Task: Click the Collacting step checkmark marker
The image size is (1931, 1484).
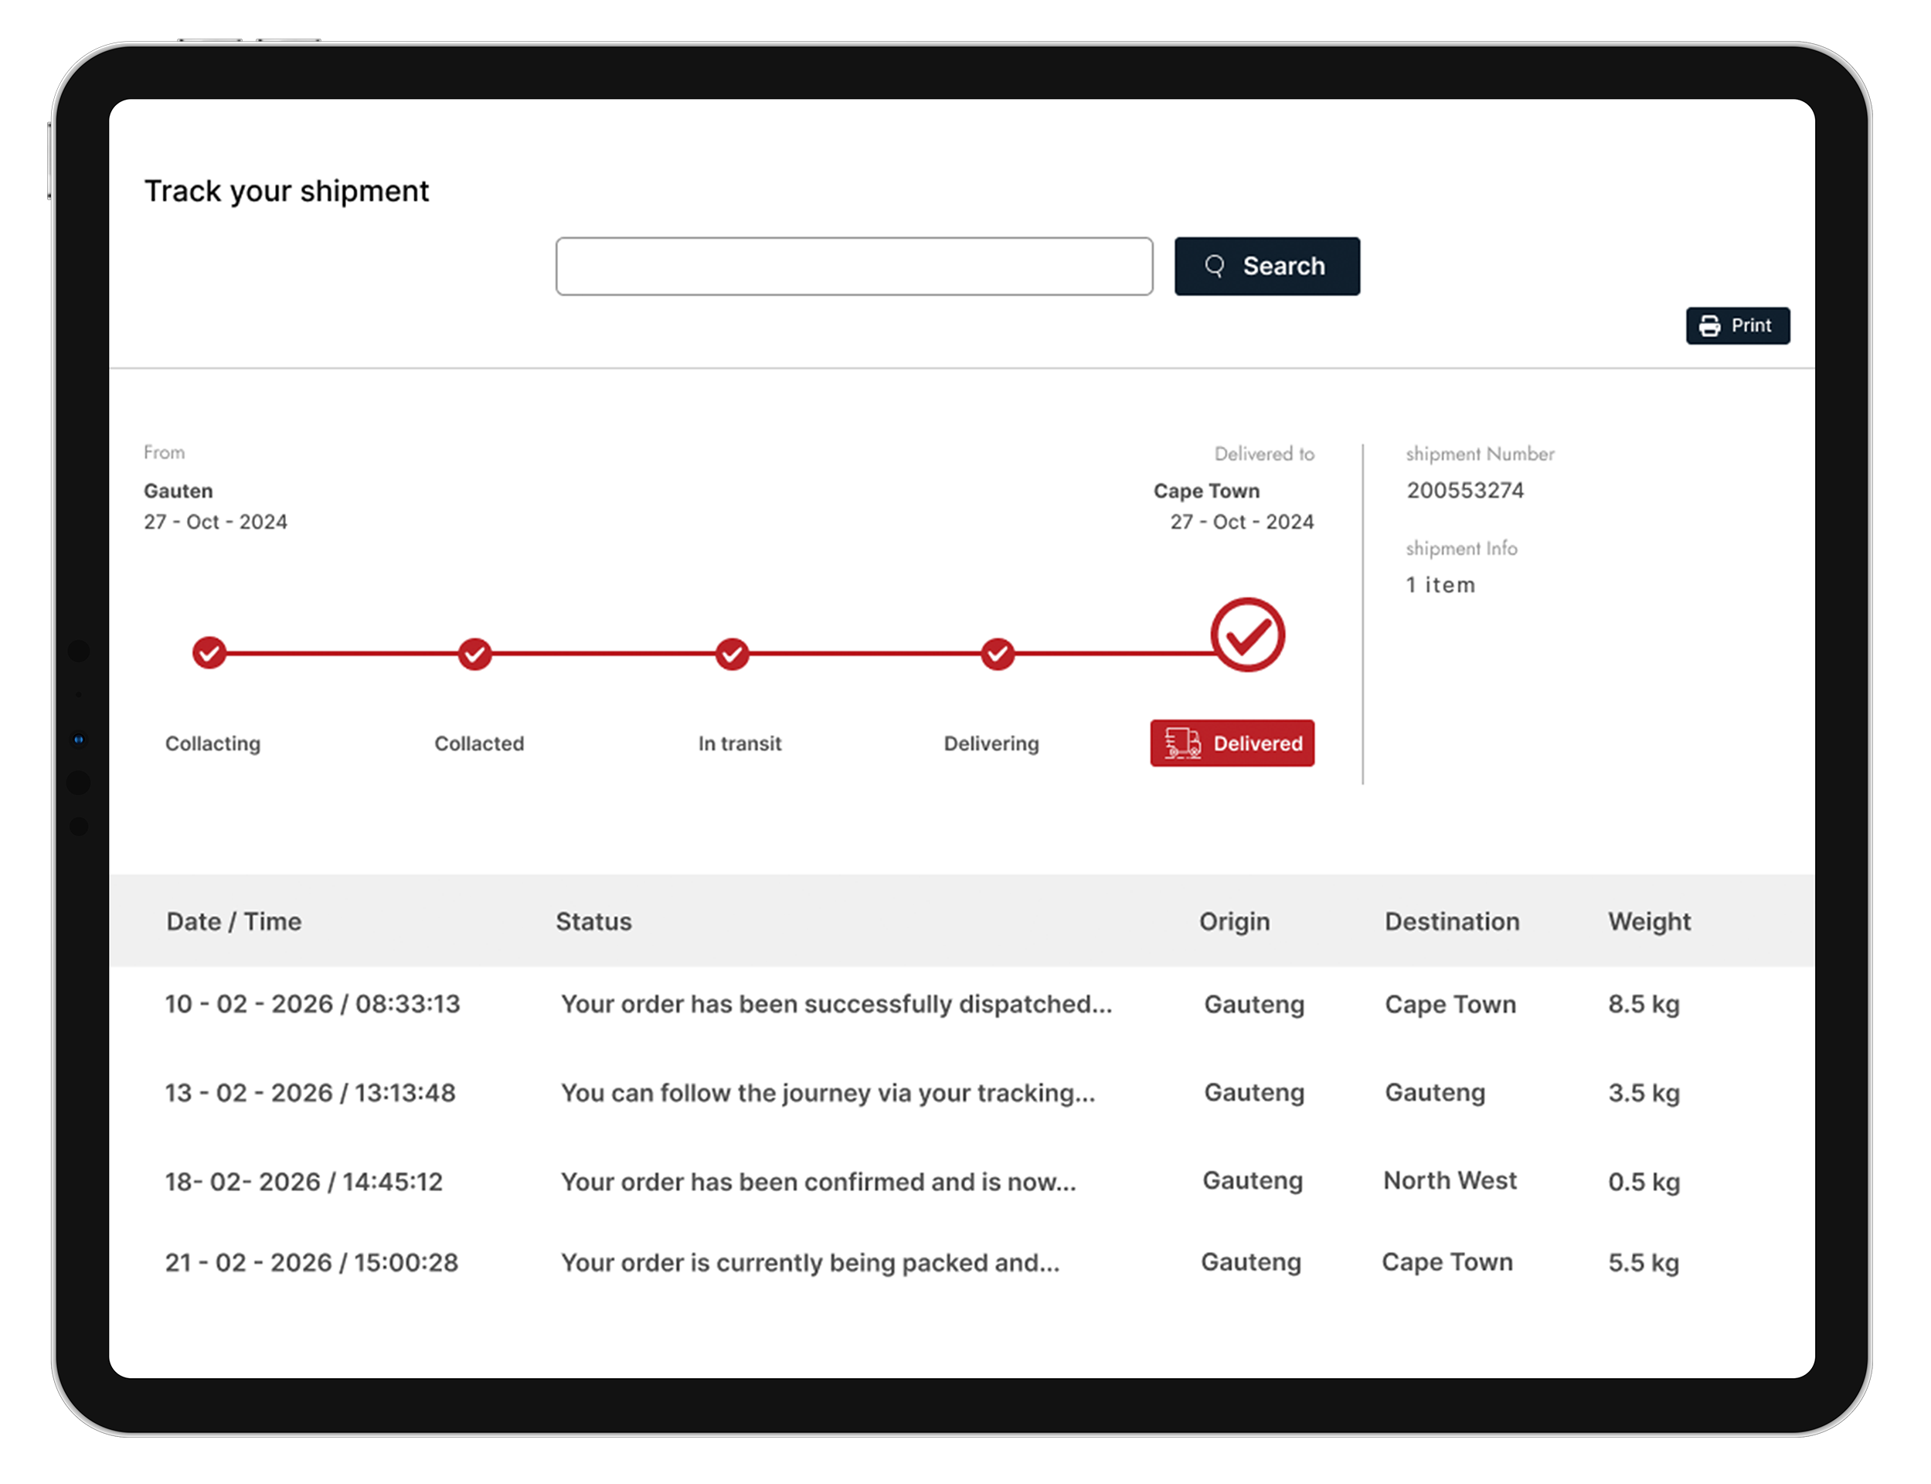Action: pos(209,654)
